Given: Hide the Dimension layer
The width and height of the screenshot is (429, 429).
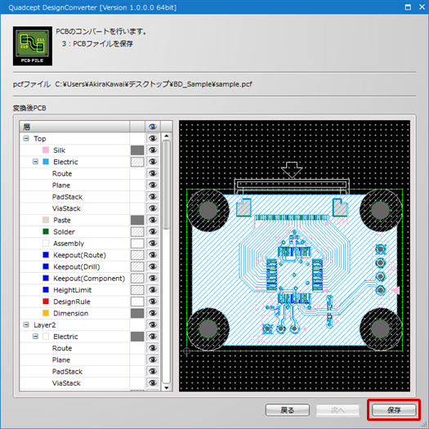Looking at the screenshot, I should click(x=153, y=313).
